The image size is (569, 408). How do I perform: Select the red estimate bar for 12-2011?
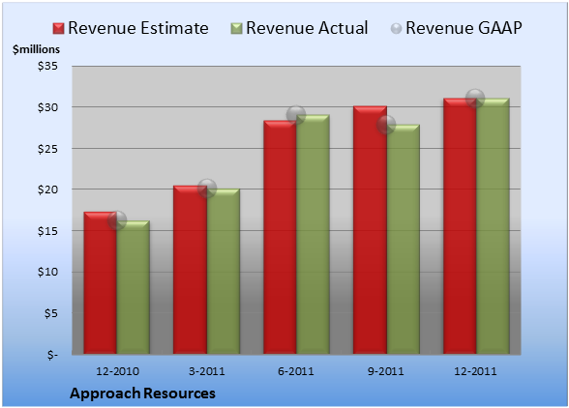pyautogui.click(x=460, y=226)
